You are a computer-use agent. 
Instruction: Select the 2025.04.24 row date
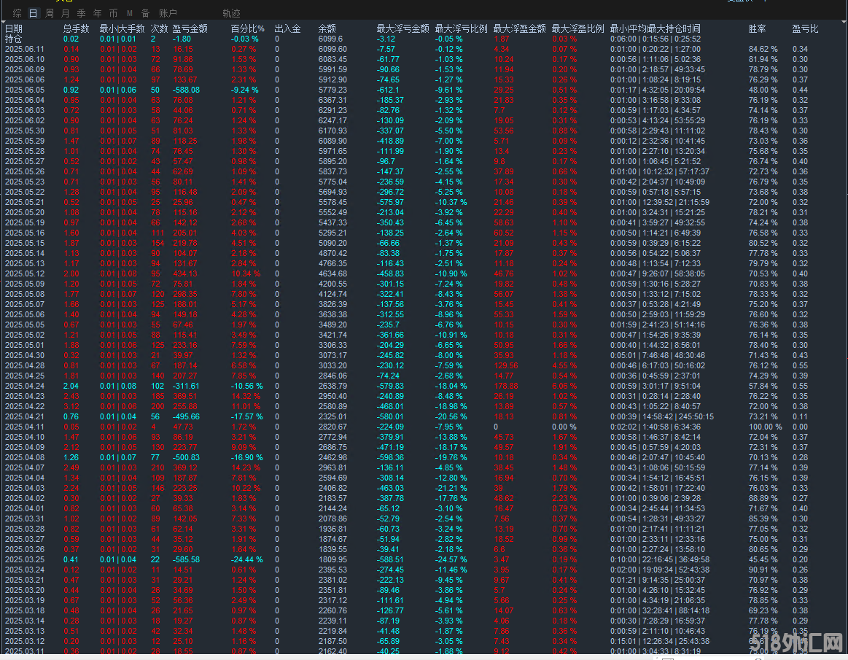(x=25, y=386)
